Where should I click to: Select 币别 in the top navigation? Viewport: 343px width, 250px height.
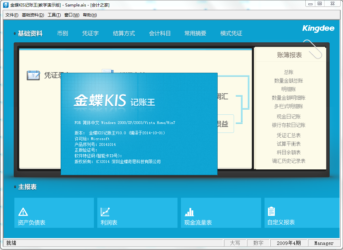[63, 33]
